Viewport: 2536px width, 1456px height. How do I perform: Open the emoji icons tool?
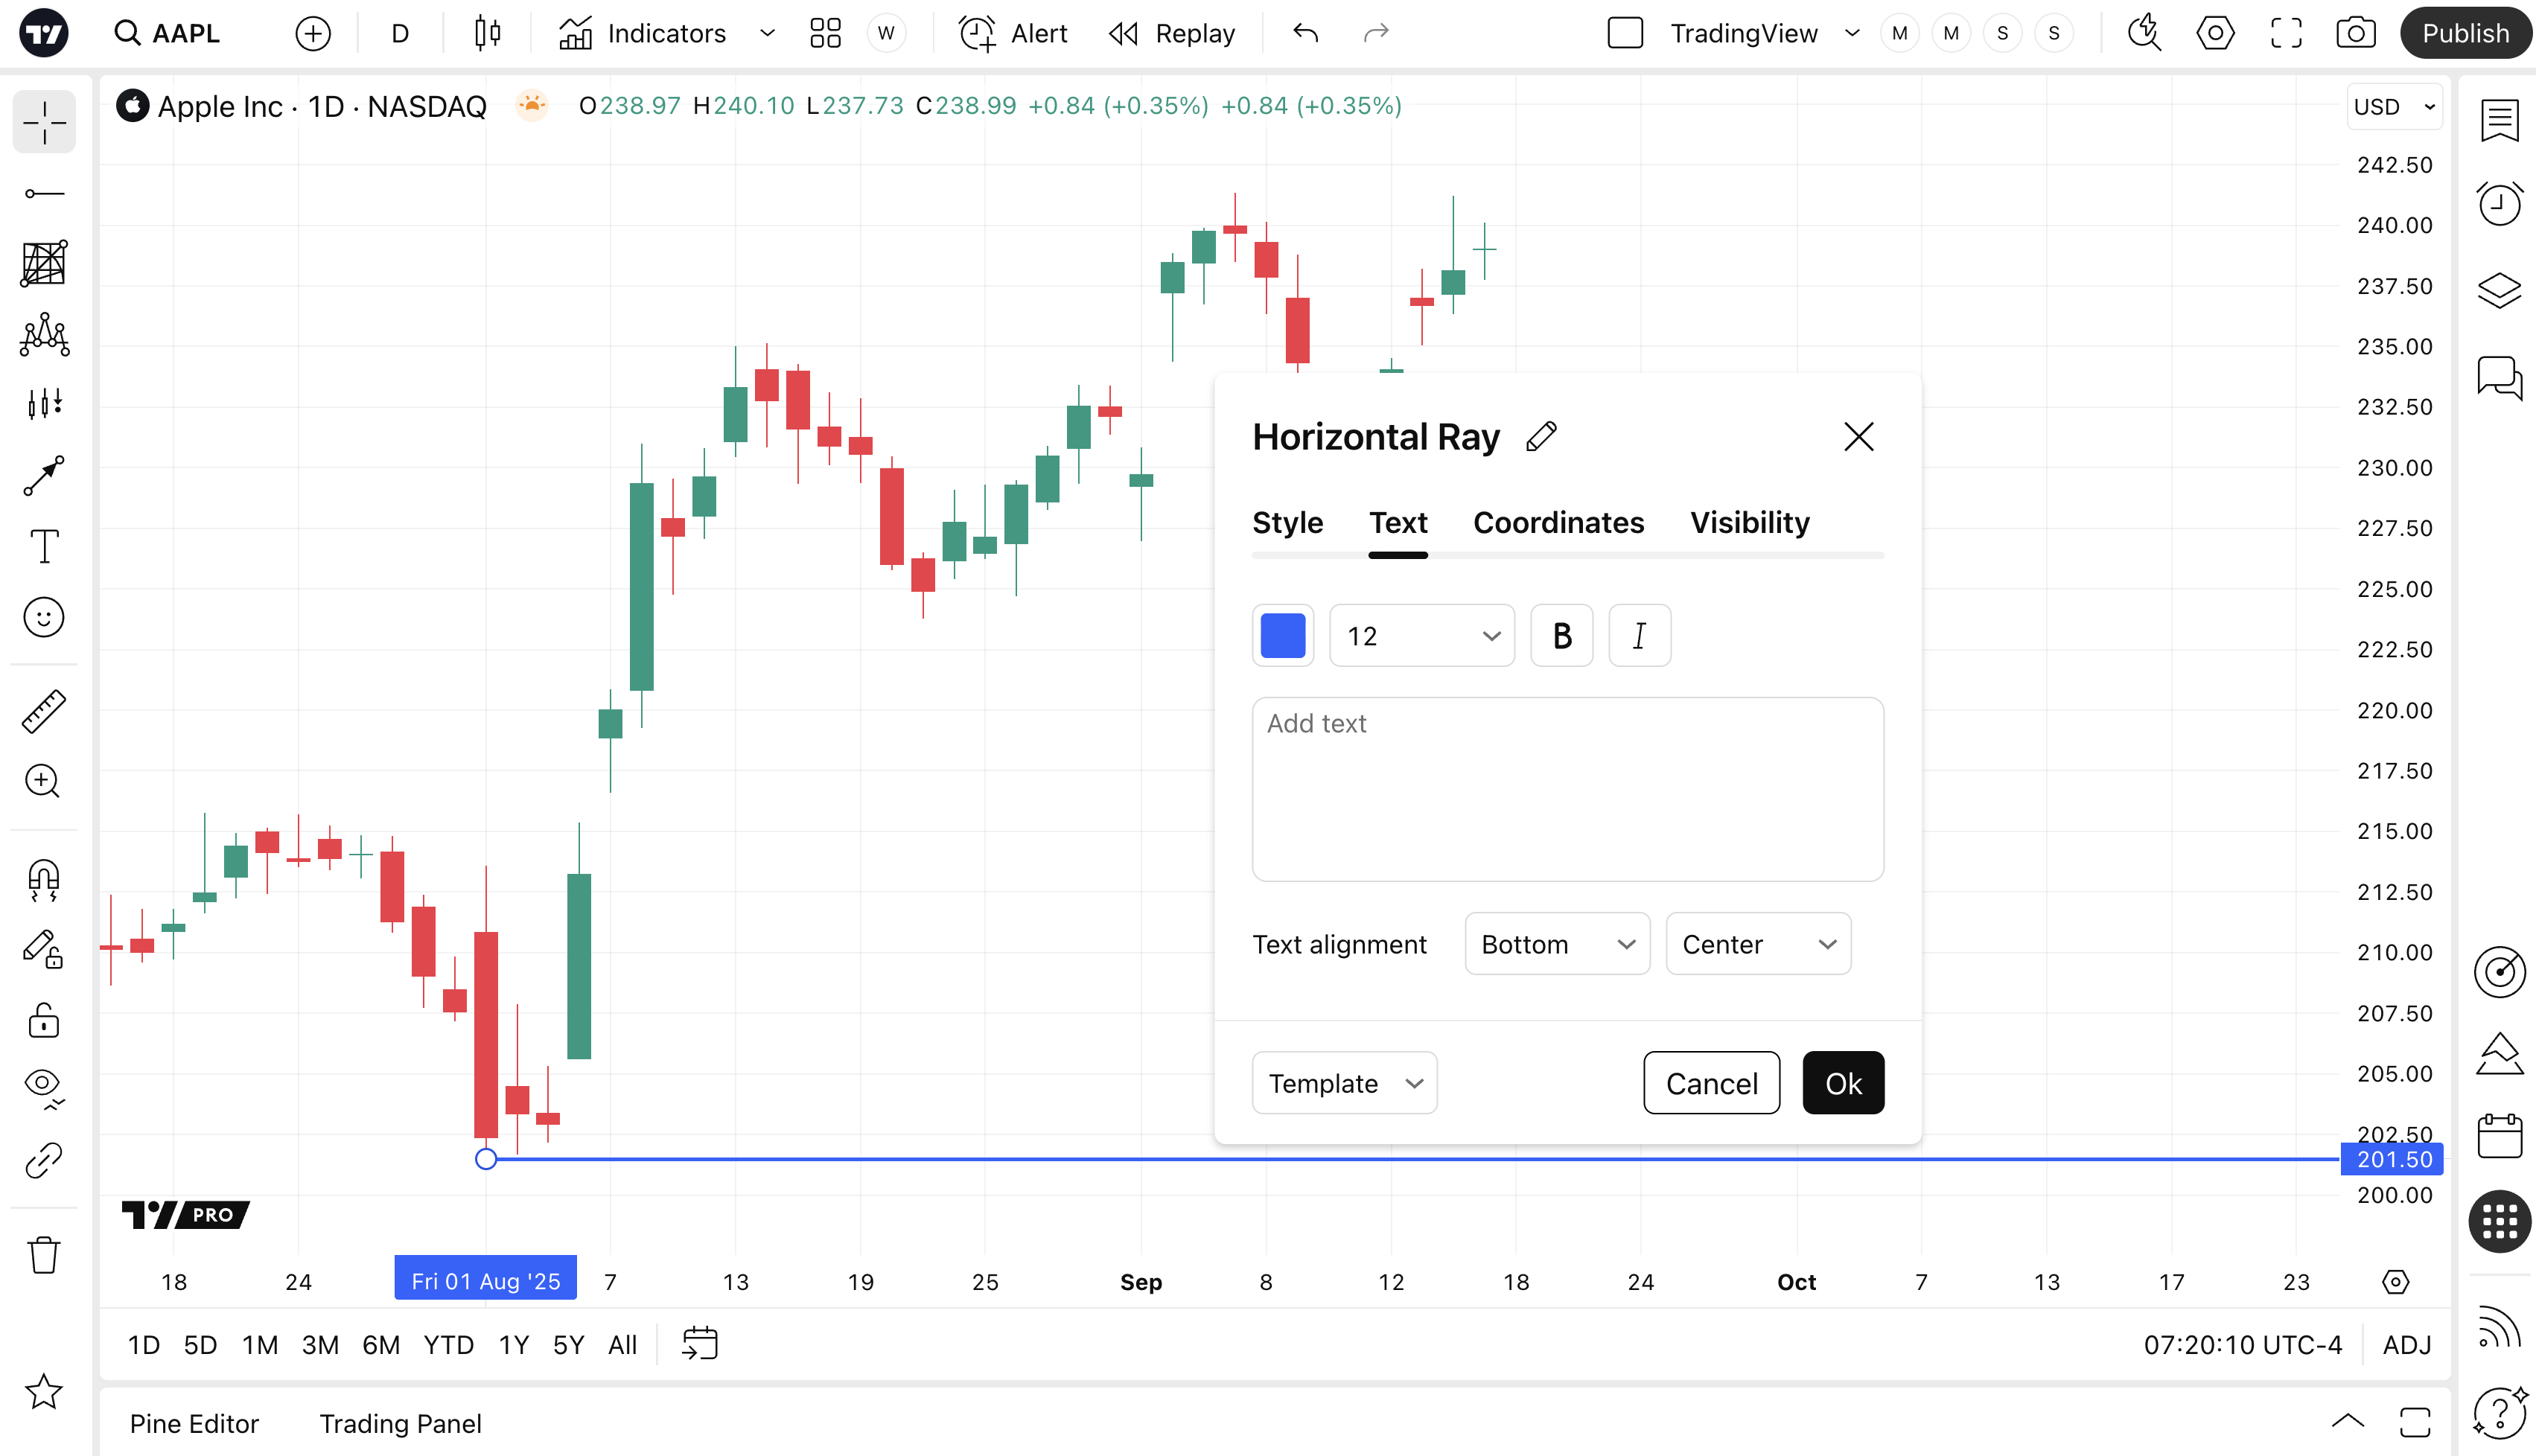coord(44,617)
